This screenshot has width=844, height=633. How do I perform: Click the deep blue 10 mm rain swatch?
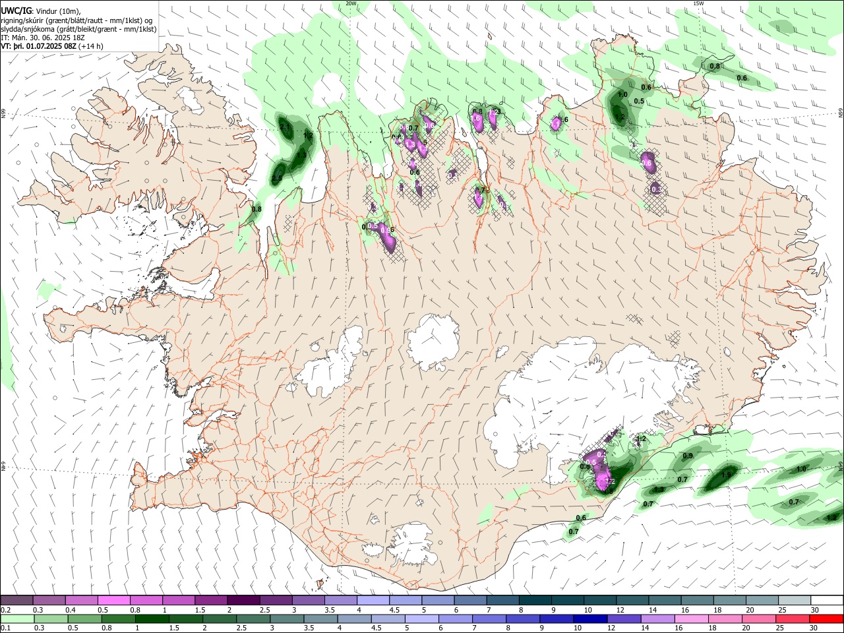(589, 618)
